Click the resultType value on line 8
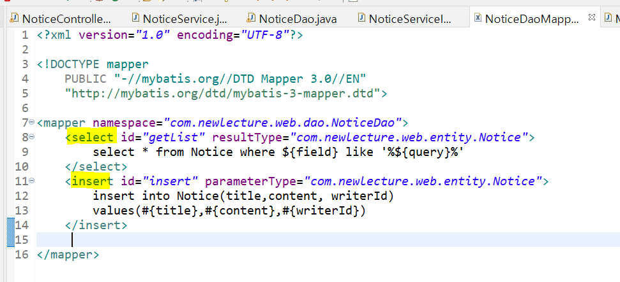The width and height of the screenshot is (620, 282). [x=409, y=137]
